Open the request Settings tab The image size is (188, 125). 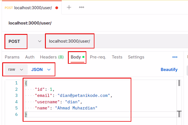[136, 57]
